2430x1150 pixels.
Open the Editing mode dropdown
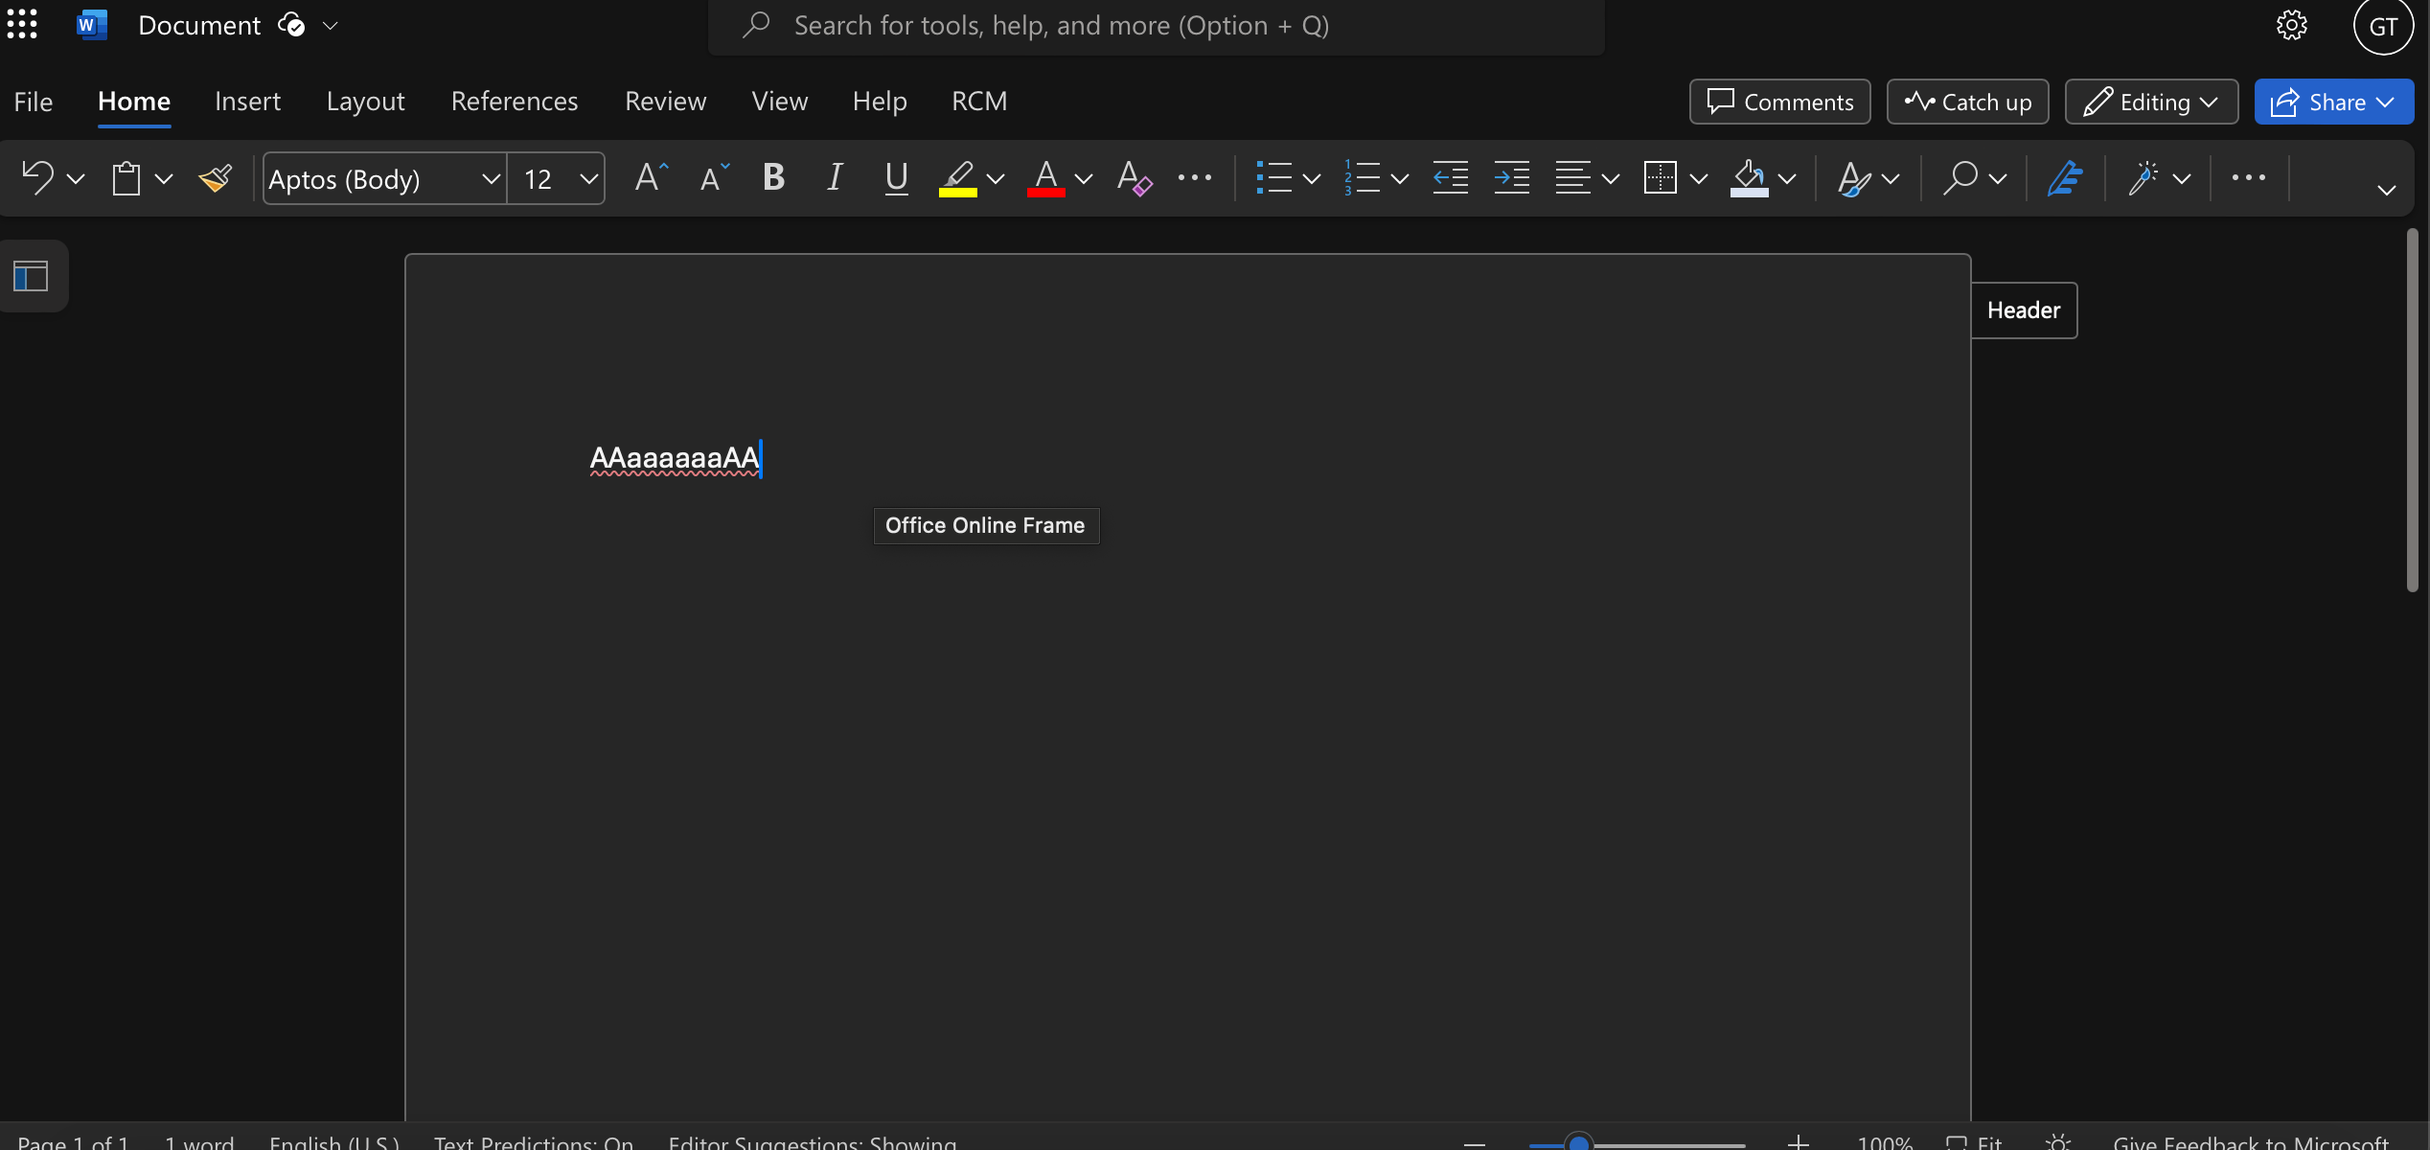2151,102
